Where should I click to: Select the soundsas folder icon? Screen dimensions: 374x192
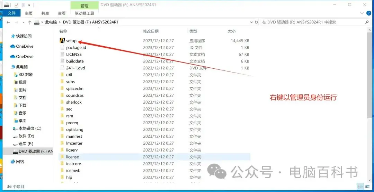pos(62,95)
